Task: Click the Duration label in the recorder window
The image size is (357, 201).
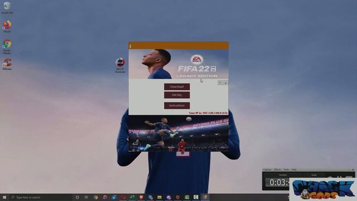Action: [283, 175]
